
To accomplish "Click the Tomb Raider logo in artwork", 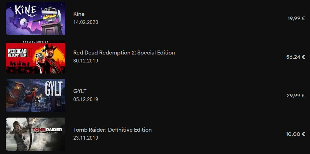I will pos(47,130).
